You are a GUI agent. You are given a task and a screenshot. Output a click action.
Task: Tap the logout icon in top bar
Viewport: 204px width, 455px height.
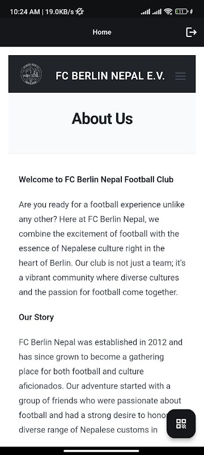(191, 32)
